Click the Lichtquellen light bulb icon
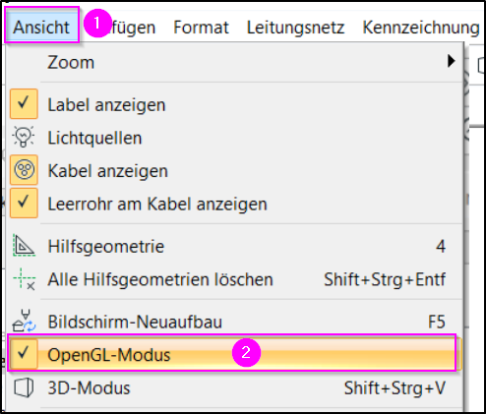The width and height of the screenshot is (486, 414). pyautogui.click(x=24, y=137)
